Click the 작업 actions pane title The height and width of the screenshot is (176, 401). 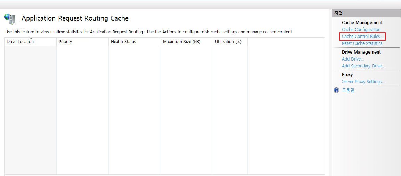point(338,13)
